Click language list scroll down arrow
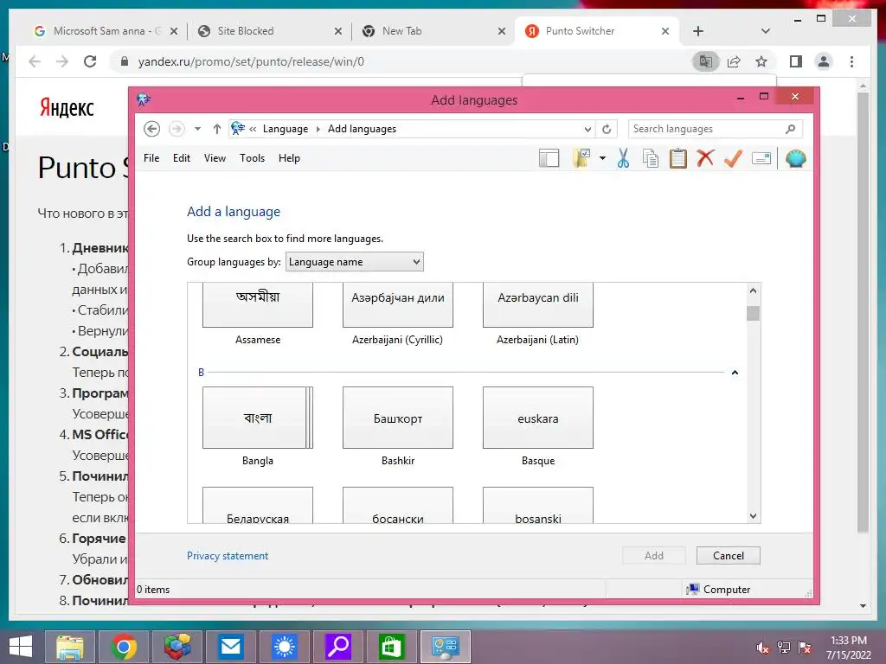886x664 pixels. point(753,515)
